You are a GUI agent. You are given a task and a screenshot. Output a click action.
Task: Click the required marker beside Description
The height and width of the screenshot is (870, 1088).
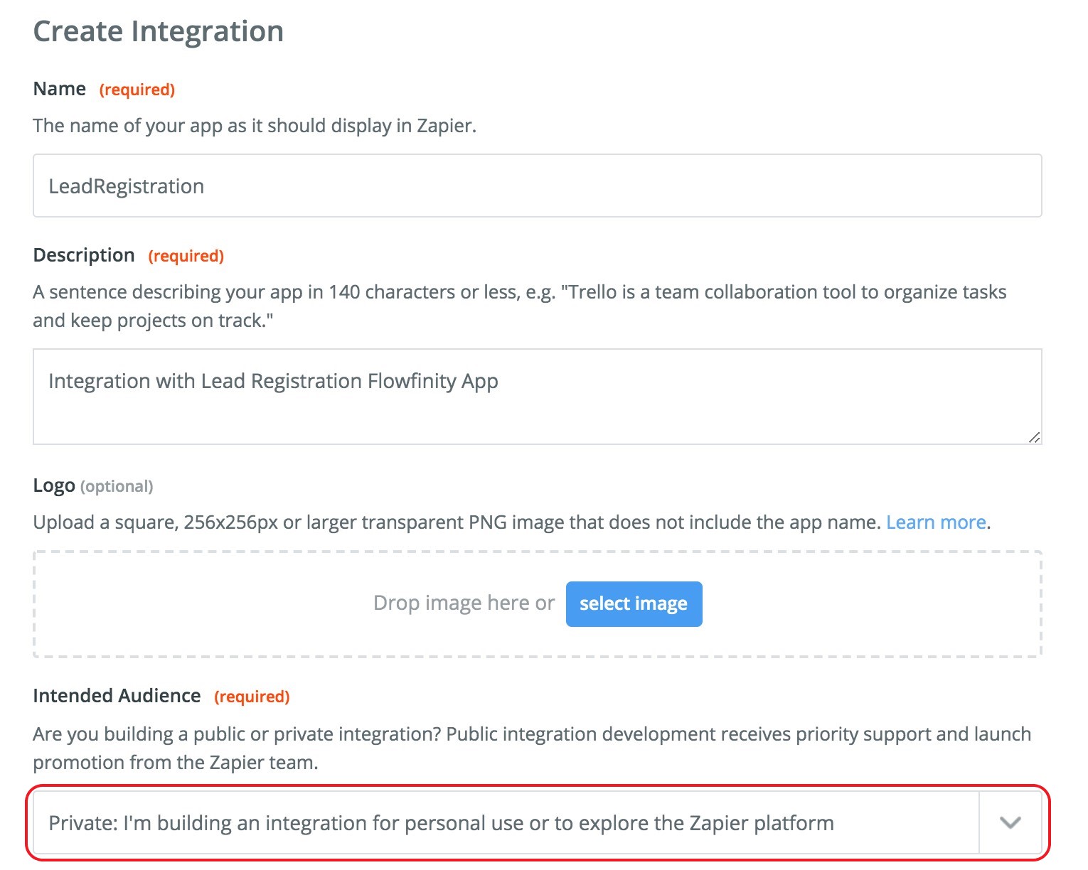point(186,256)
